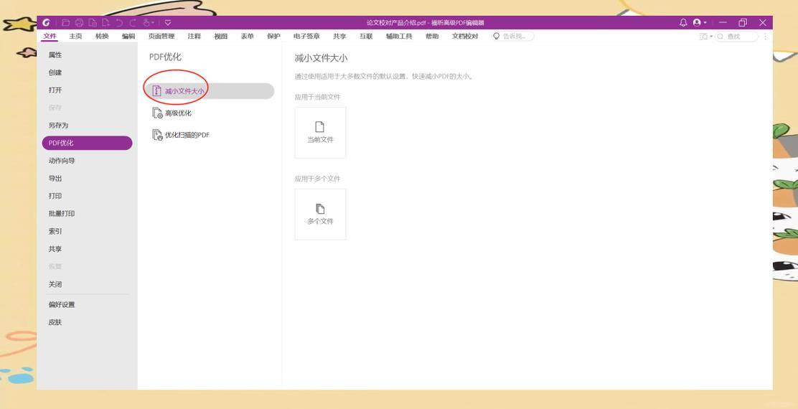Open the ribbon display options dropdown near search
Image resolution: width=798 pixels, height=409 pixels.
[706, 37]
